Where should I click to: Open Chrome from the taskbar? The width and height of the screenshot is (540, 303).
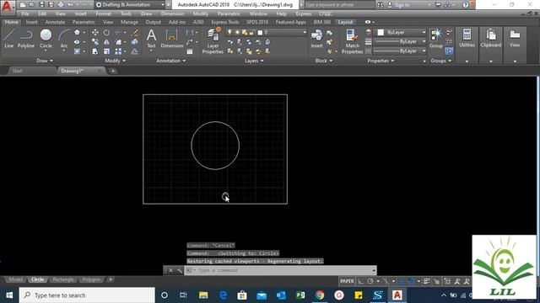(320, 295)
